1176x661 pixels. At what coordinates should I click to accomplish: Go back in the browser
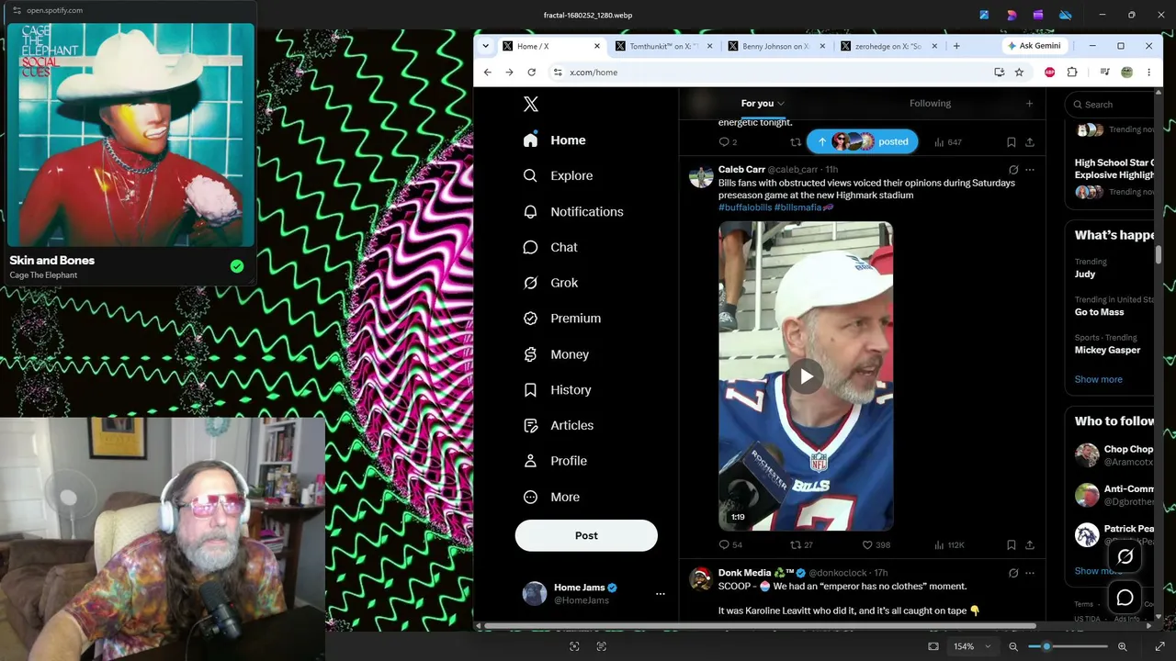click(488, 73)
